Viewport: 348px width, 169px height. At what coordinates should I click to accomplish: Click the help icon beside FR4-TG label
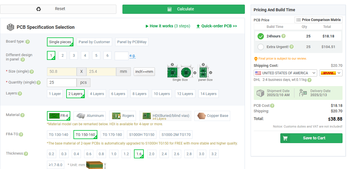21,134
